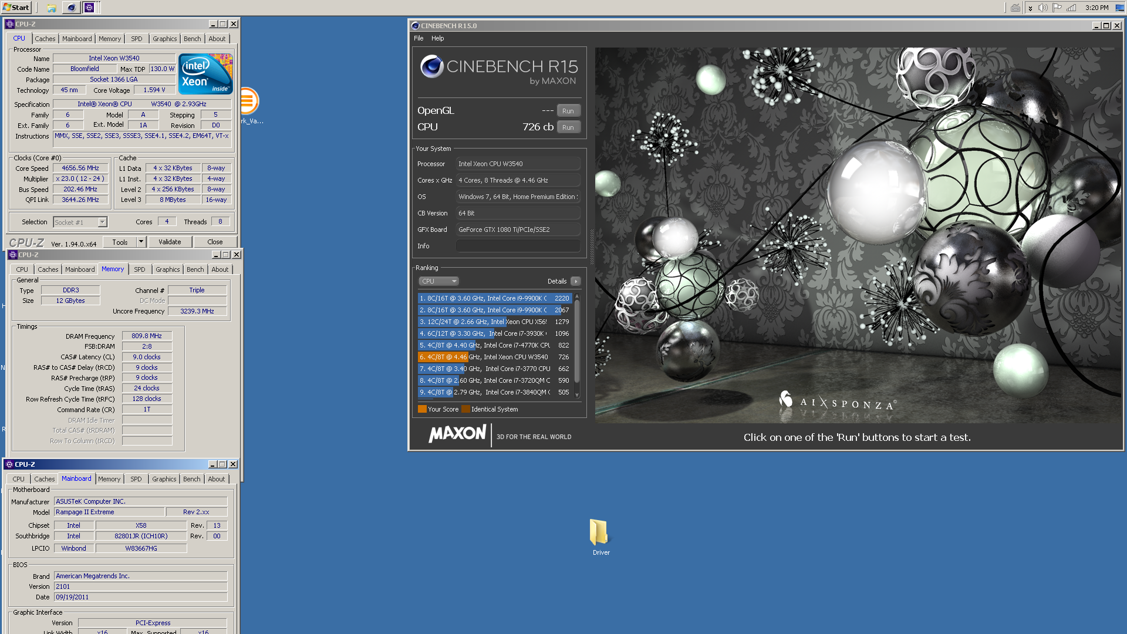Click the Intel Xeon inside logo in CPU-Z
The image size is (1127, 634).
coord(205,74)
